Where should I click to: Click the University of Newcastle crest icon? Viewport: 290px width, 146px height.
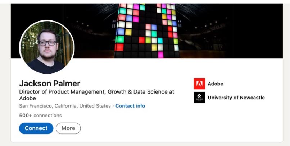[x=199, y=98]
